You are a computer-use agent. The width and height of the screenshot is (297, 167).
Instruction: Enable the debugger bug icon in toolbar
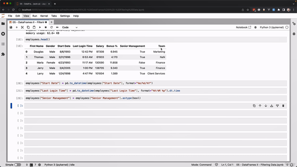tap(255, 27)
